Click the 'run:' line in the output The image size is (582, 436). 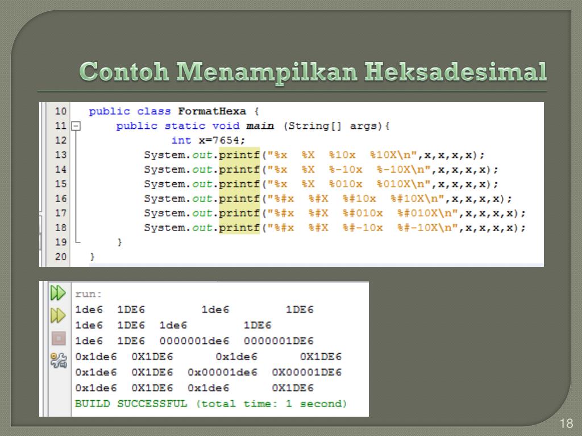tap(88, 294)
